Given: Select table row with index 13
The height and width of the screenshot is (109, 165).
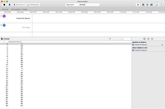Looking at the screenshot, I should click(x=65, y=71).
